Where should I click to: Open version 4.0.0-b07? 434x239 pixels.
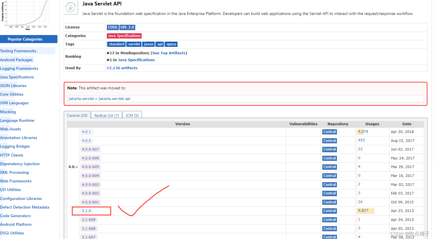pyautogui.click(x=90, y=149)
